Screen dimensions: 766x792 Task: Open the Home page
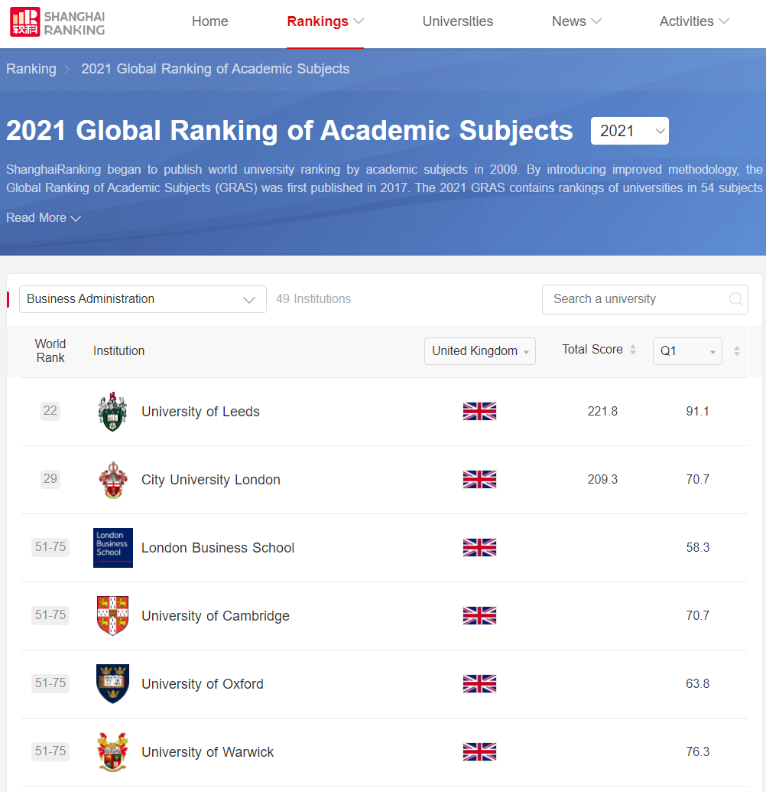coord(210,21)
